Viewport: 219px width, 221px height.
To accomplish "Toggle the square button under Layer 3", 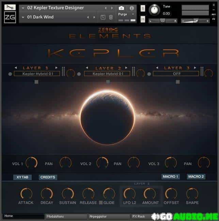I will (x=178, y=82).
